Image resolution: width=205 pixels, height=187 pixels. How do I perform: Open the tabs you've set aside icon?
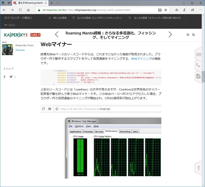3,3
